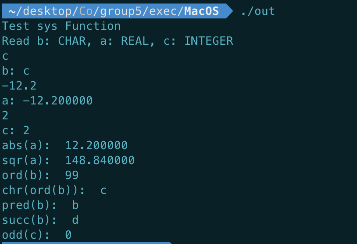Click the grayed Co path segment

(x=86, y=11)
